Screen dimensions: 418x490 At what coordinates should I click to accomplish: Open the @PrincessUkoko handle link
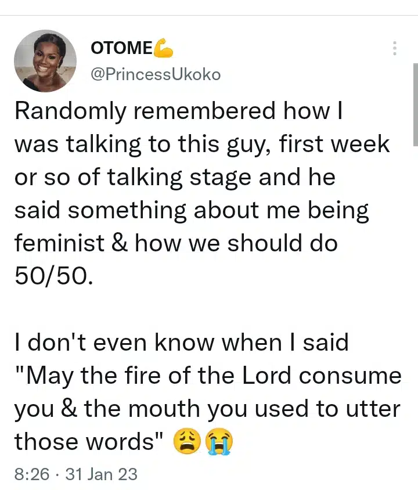155,74
